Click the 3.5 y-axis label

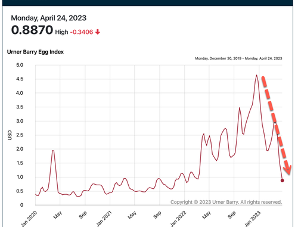coord(20,107)
